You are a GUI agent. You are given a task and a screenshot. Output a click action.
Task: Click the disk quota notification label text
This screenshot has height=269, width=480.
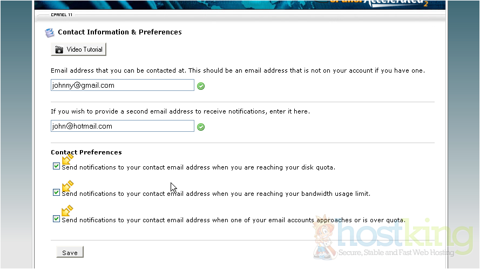[x=198, y=167]
